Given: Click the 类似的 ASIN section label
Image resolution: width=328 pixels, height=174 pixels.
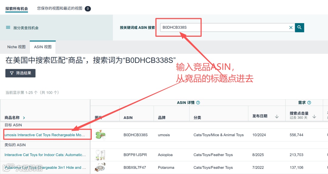Looking at the screenshot, I should pos(15,145).
